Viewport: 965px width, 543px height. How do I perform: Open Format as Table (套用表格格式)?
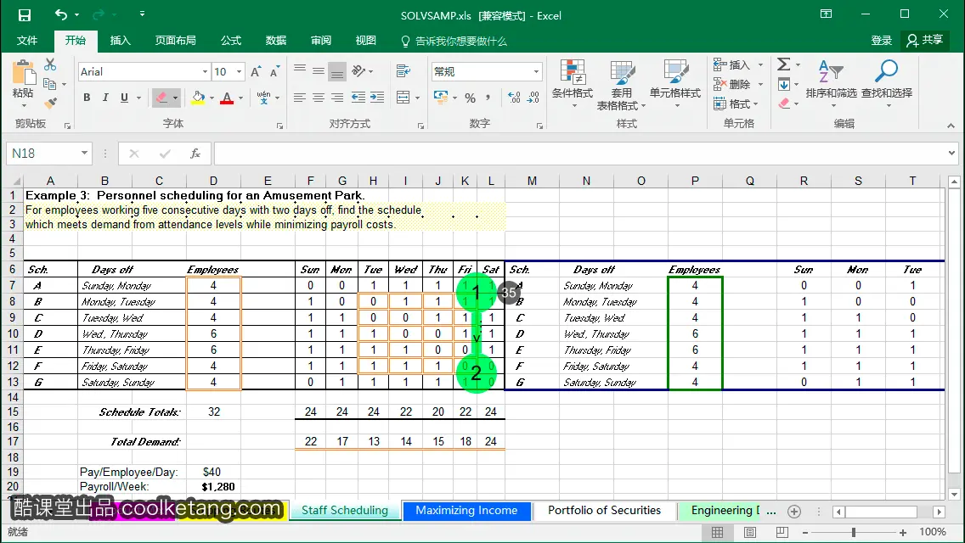click(x=622, y=86)
